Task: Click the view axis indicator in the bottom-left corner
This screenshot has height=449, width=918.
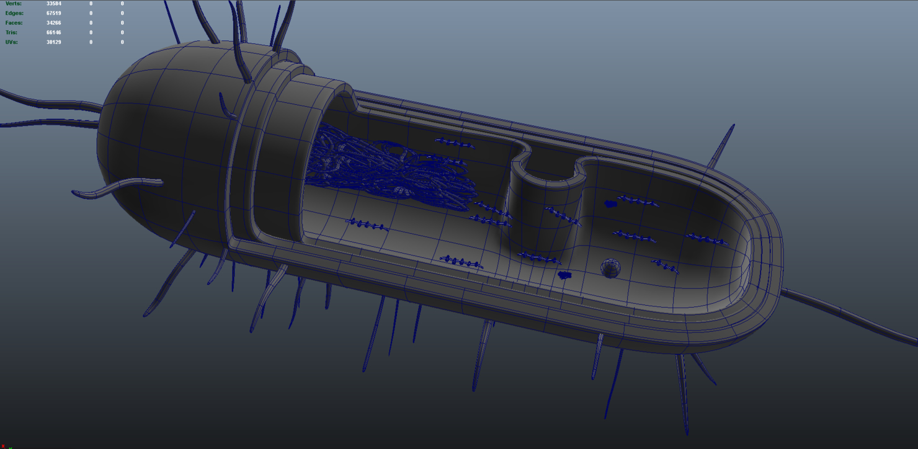Action: point(7,446)
